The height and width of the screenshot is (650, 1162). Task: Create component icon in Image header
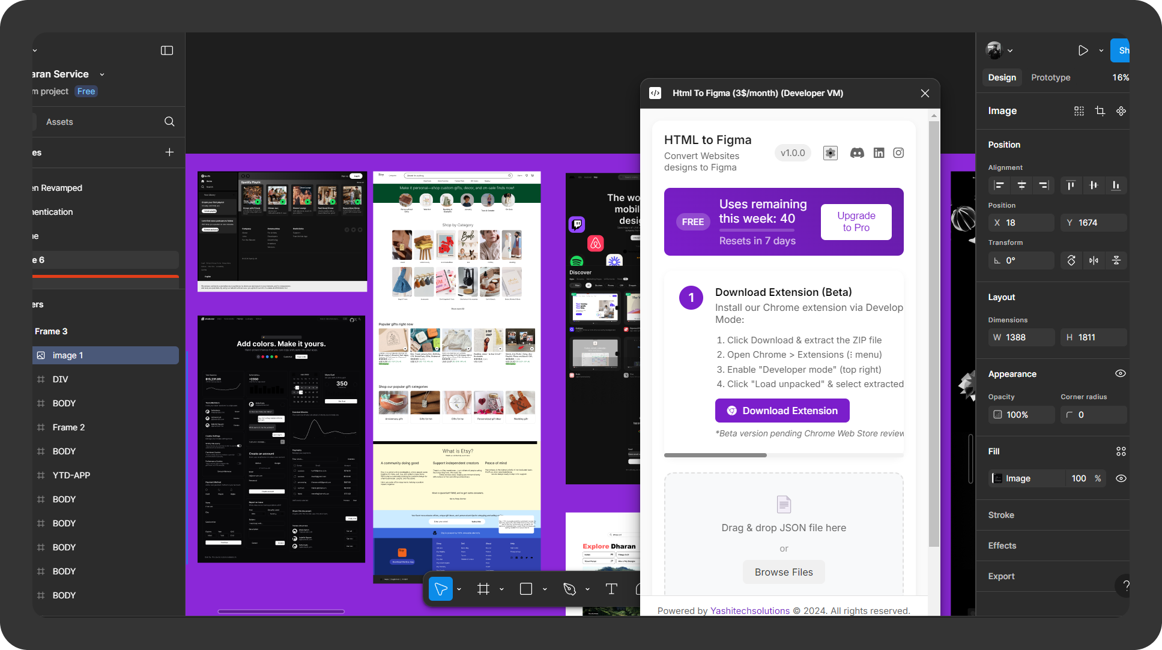(x=1121, y=111)
